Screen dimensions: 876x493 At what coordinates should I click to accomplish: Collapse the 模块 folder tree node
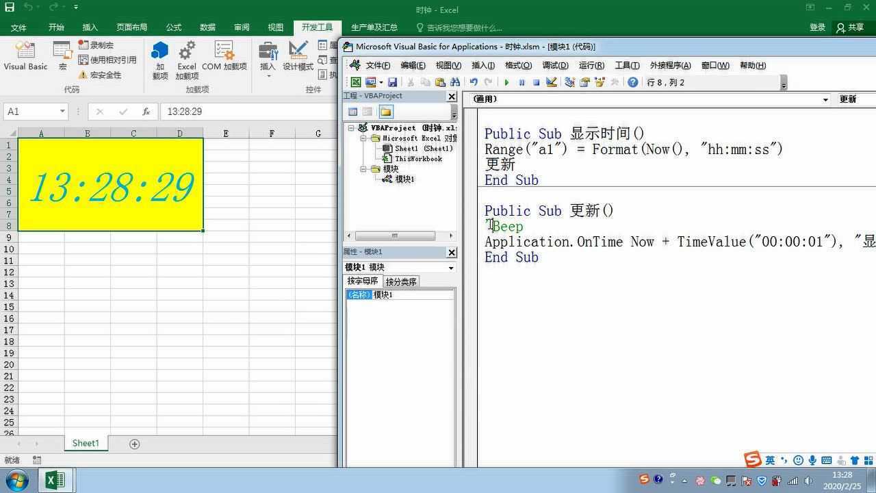pyautogui.click(x=365, y=169)
